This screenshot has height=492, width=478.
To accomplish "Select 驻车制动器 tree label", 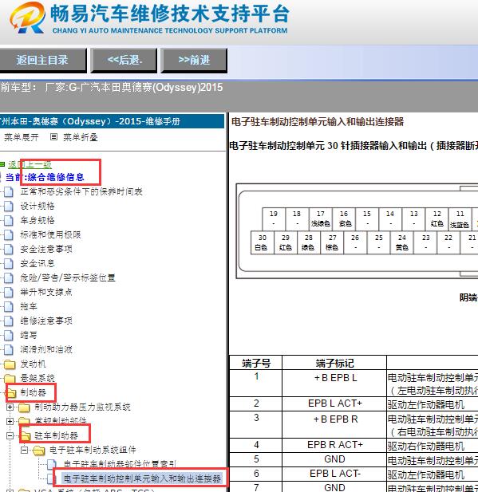I will (56, 435).
